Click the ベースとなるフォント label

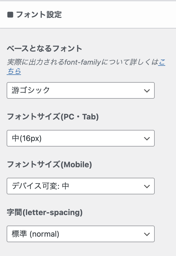click(45, 49)
